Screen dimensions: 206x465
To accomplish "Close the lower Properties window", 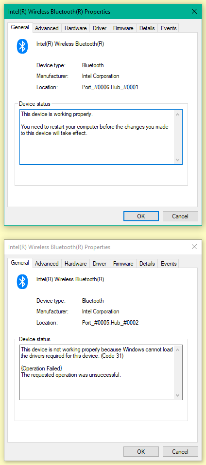I will tap(194, 247).
